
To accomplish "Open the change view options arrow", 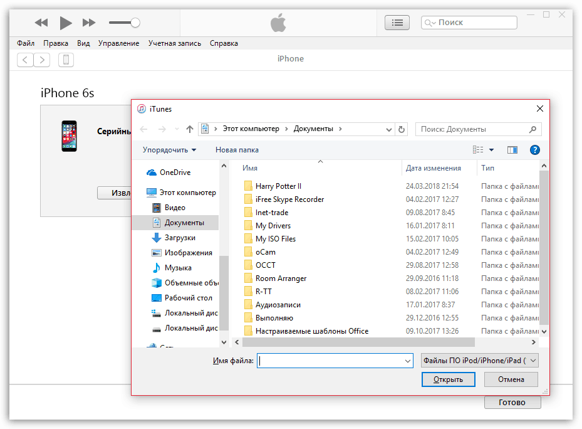I will click(491, 150).
